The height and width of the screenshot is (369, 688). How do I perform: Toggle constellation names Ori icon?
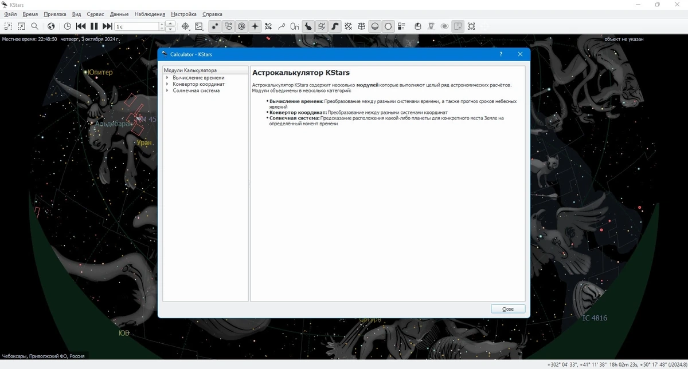click(295, 26)
